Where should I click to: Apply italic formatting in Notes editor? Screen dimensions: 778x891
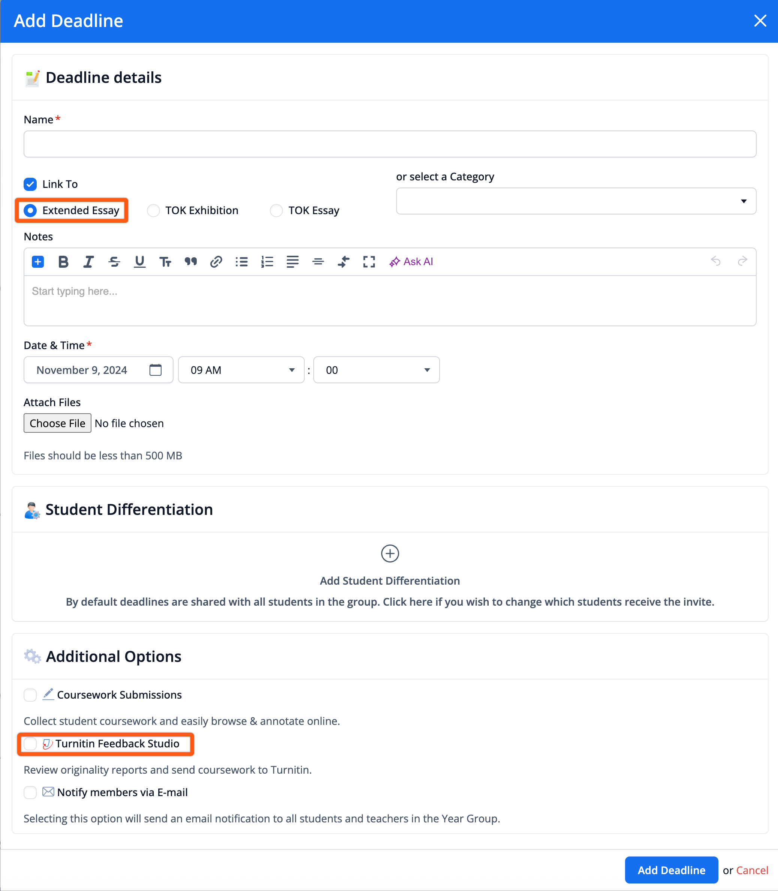88,261
